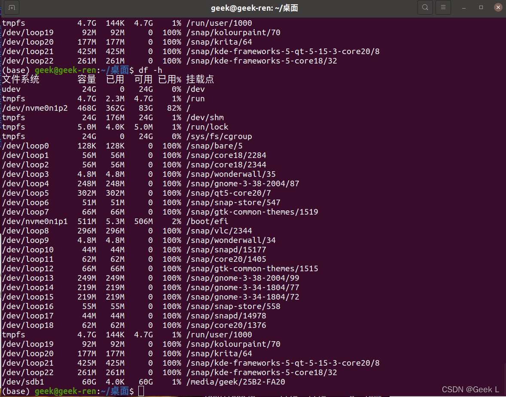The width and height of the screenshot is (506, 397).
Task: Click the /media/geek/25B2-FA20 mount path
Action: point(235,382)
